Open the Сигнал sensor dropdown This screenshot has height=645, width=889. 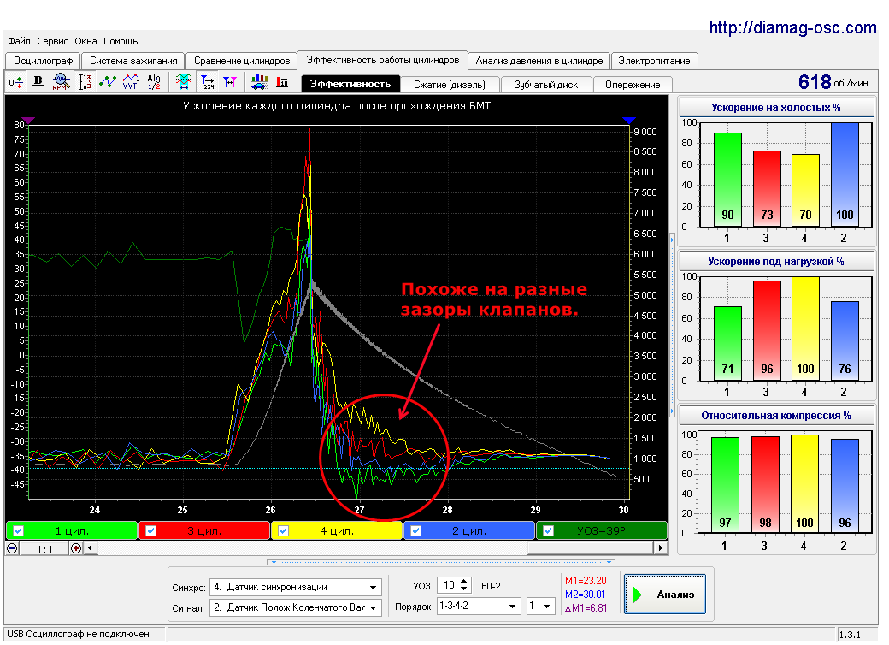coord(296,607)
